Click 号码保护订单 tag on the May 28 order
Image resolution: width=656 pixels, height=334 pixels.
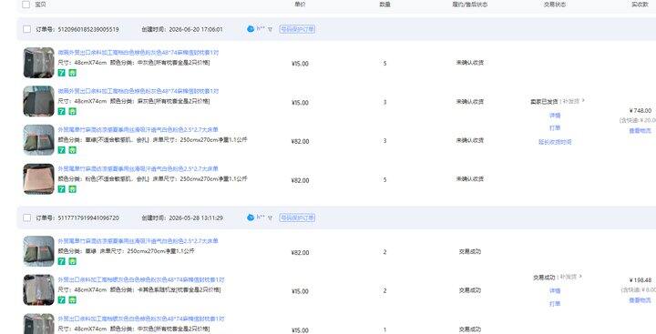297,218
